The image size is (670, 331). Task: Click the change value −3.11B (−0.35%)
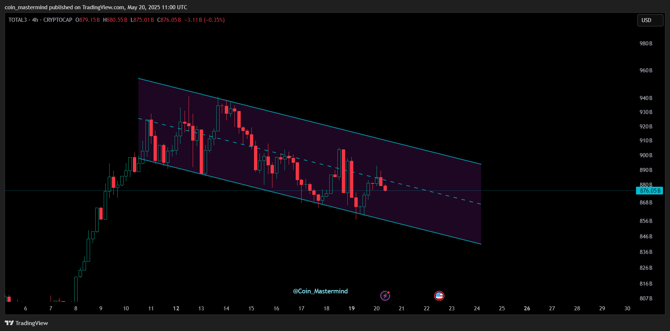pos(205,20)
